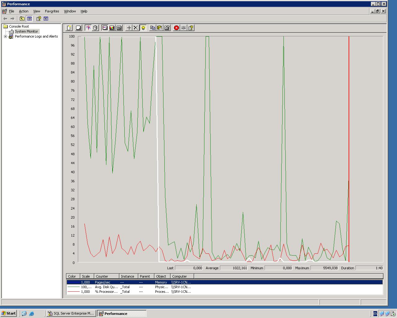397x318 pixels.
Task: Switch to SQL Server Enterprise Manager in the taskbar
Action: 71,313
